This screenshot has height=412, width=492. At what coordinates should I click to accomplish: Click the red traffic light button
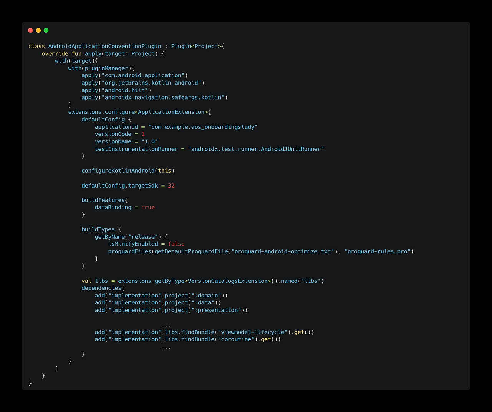point(30,30)
